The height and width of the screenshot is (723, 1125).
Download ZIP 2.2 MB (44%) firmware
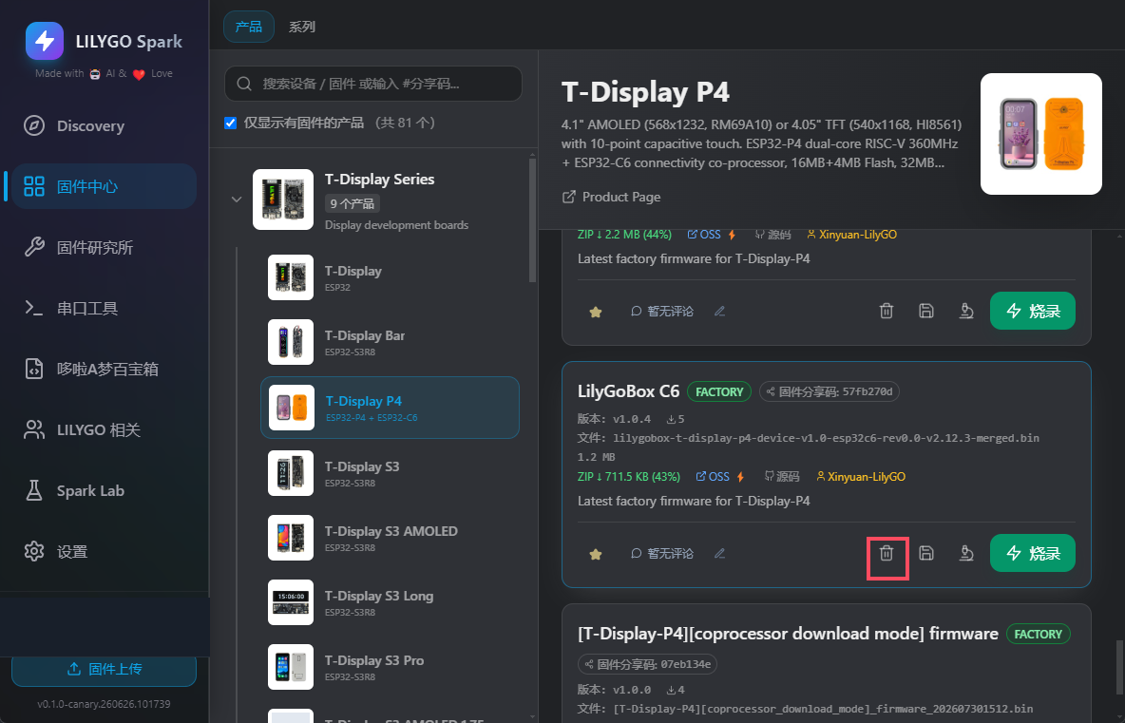pos(625,235)
